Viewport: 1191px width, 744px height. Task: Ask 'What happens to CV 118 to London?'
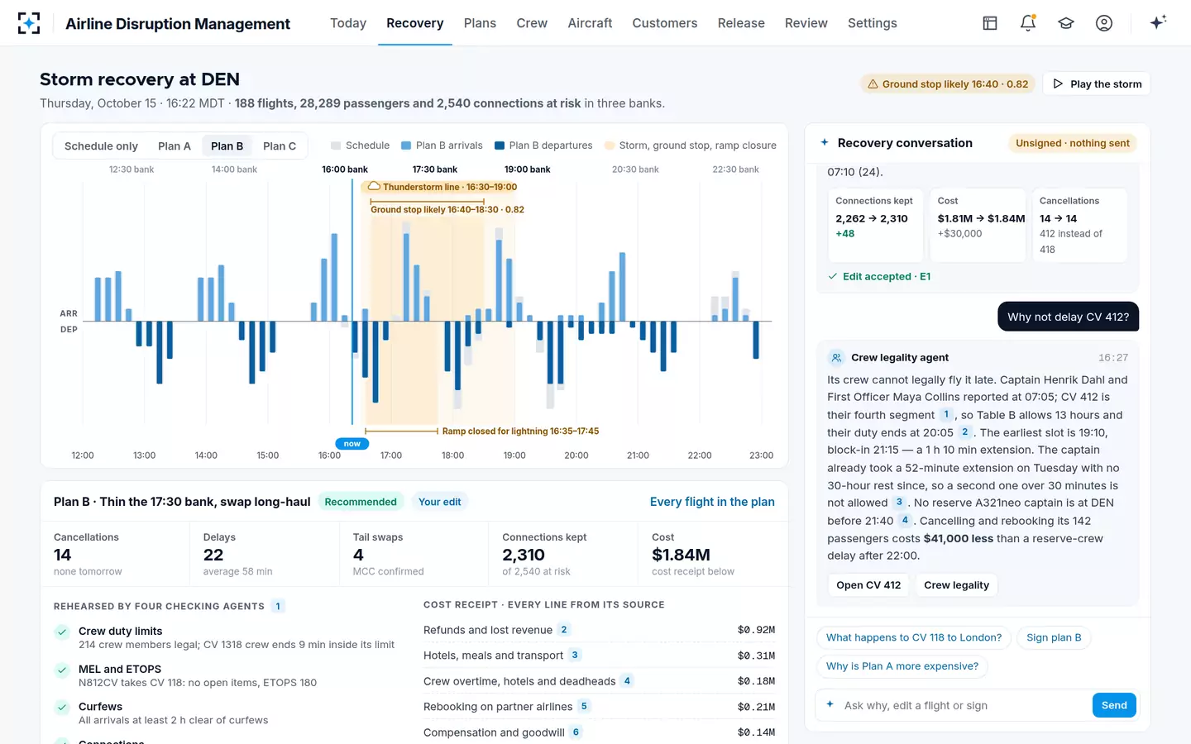click(x=914, y=637)
